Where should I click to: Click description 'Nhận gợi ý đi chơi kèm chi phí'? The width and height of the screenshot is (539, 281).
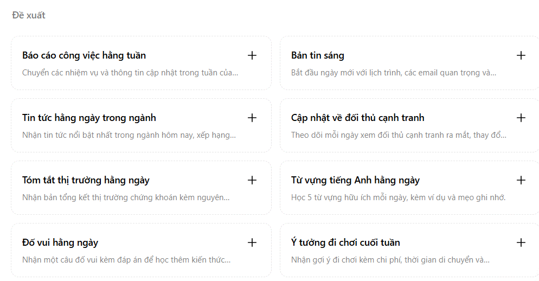tap(390, 260)
